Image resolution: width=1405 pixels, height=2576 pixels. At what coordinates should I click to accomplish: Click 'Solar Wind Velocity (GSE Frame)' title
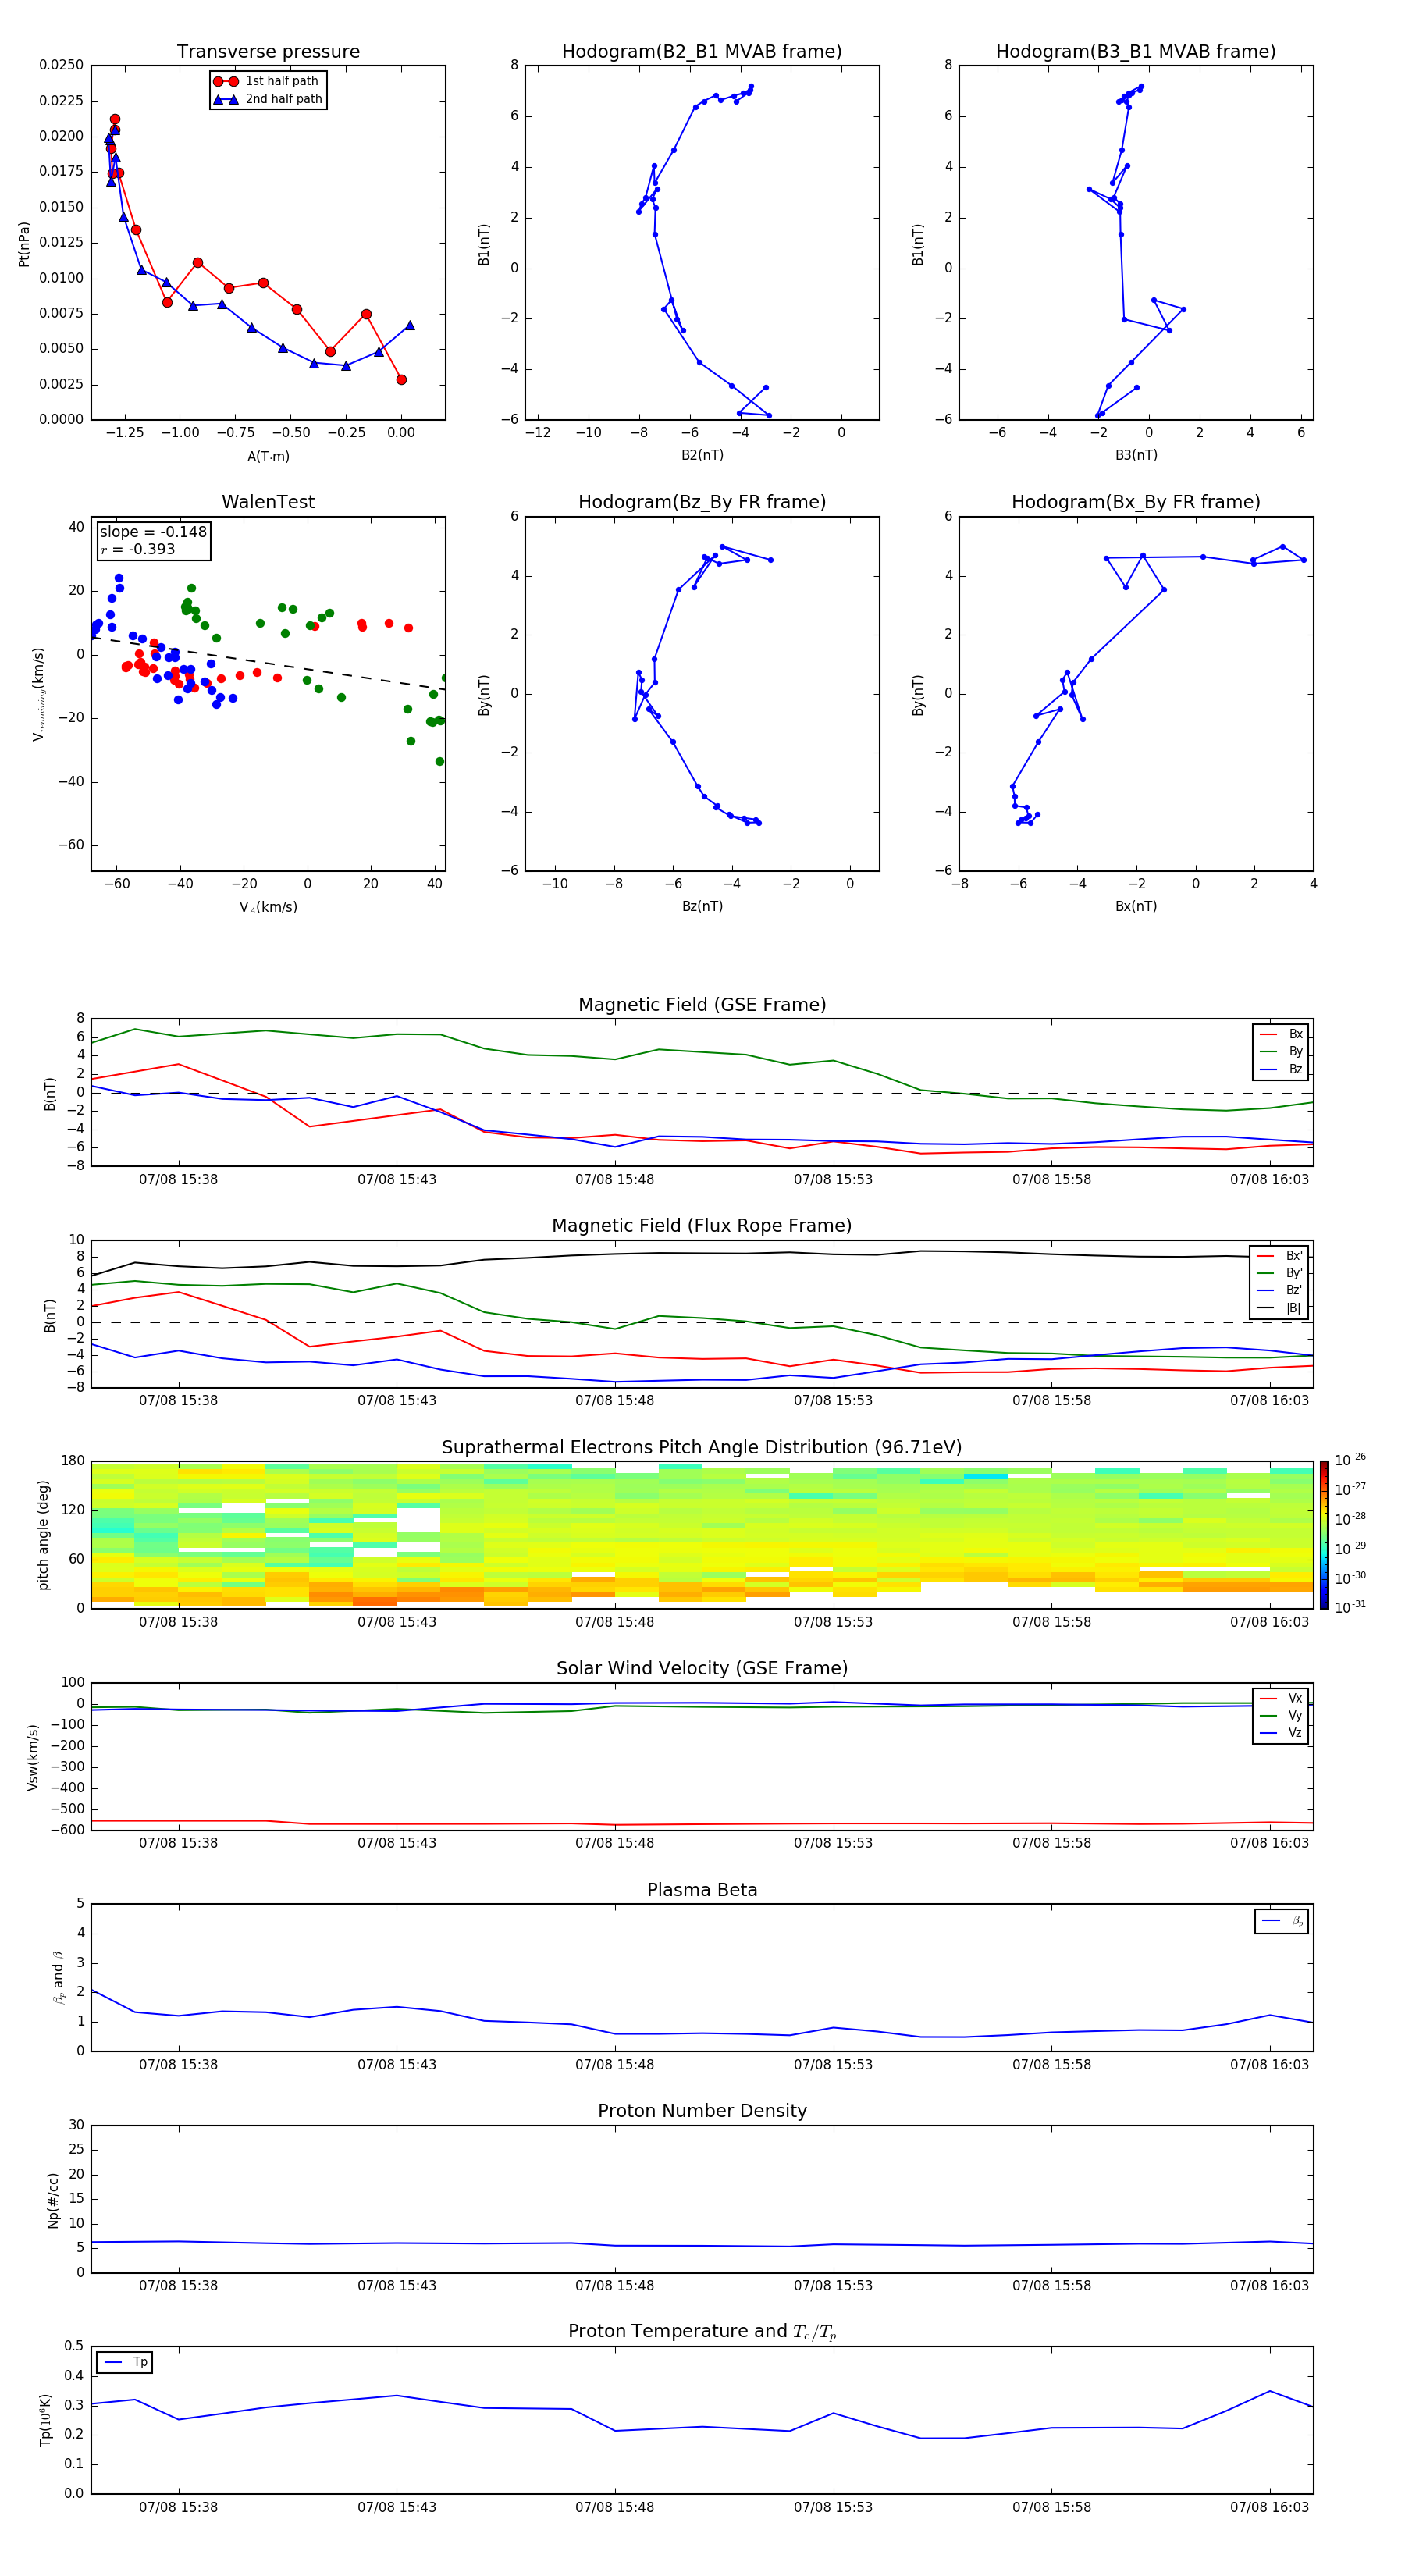702,1669
